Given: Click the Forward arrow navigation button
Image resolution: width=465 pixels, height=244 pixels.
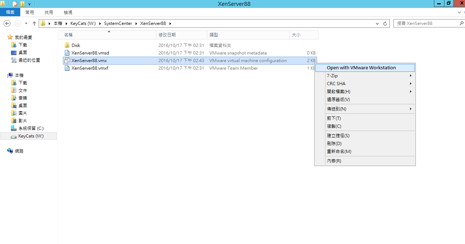Looking at the screenshot, I should point(17,23).
